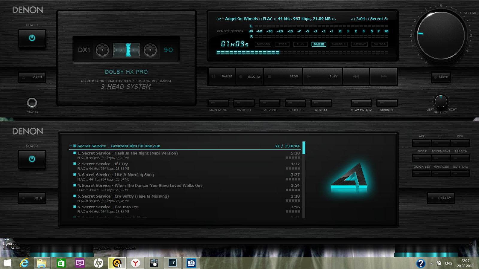Open the EDIT TAG button

tap(460, 173)
